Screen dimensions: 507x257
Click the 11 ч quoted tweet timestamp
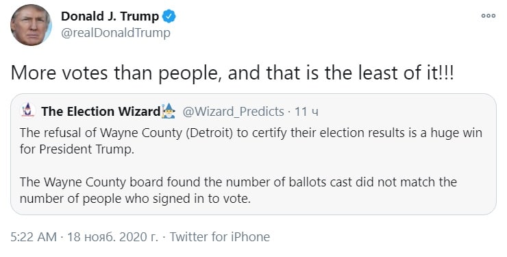306,112
